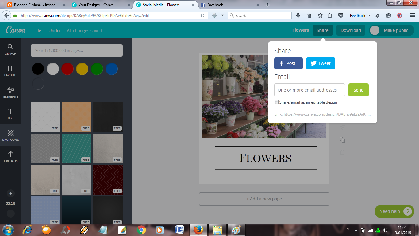419x236 pixels.
Task: Open the Text panel
Action: pos(10,114)
